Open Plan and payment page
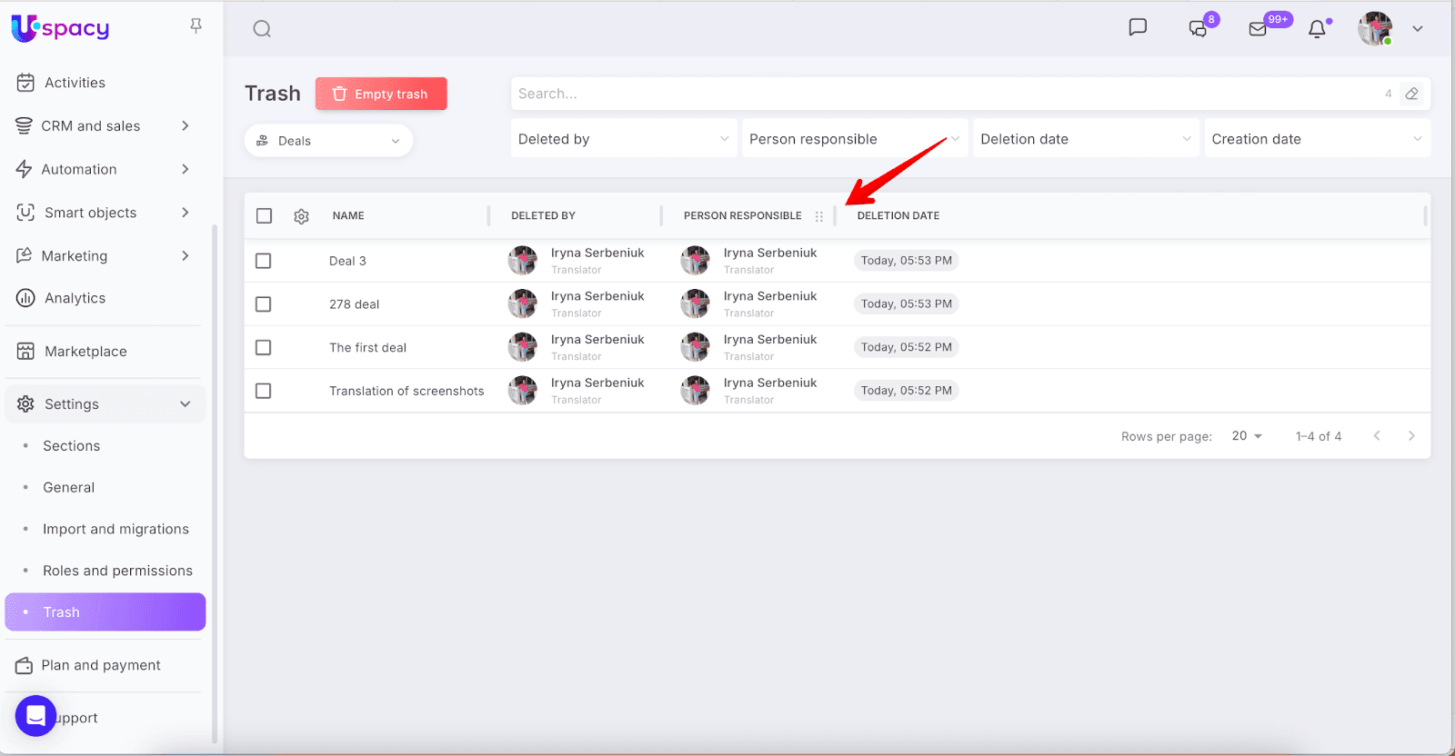Screen dimensions: 1455x756 (x=100, y=665)
